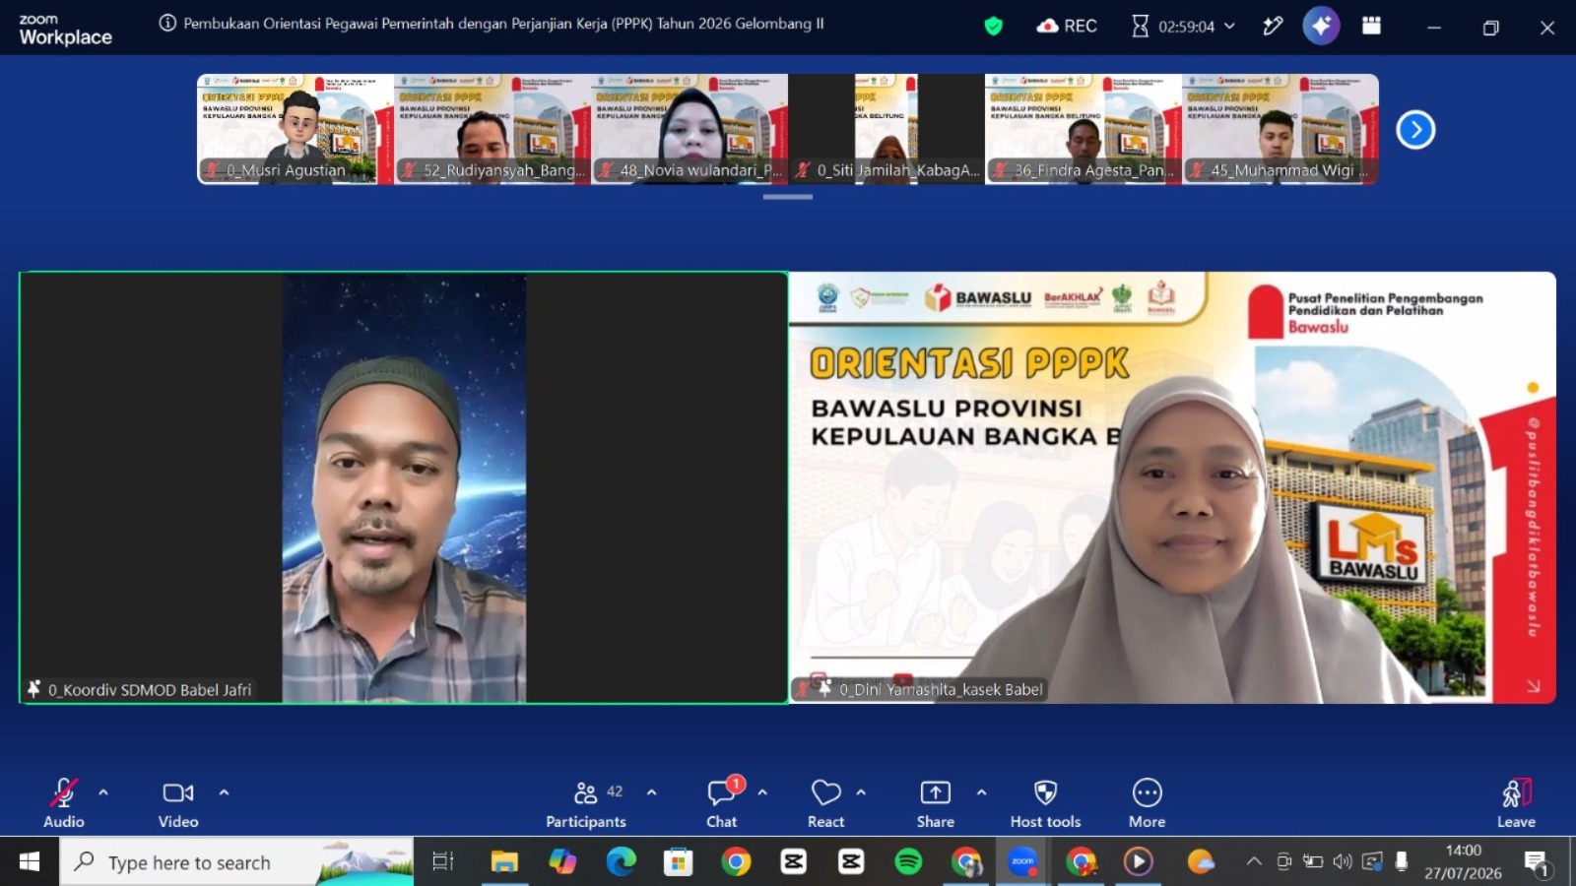The width and height of the screenshot is (1576, 886).
Task: Open the media player taskbar icon
Action: point(1138,862)
